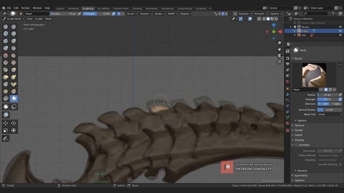Image resolution: width=344 pixels, height=193 pixels.
Task: Select the Smooth brush tool
Action: (6, 55)
